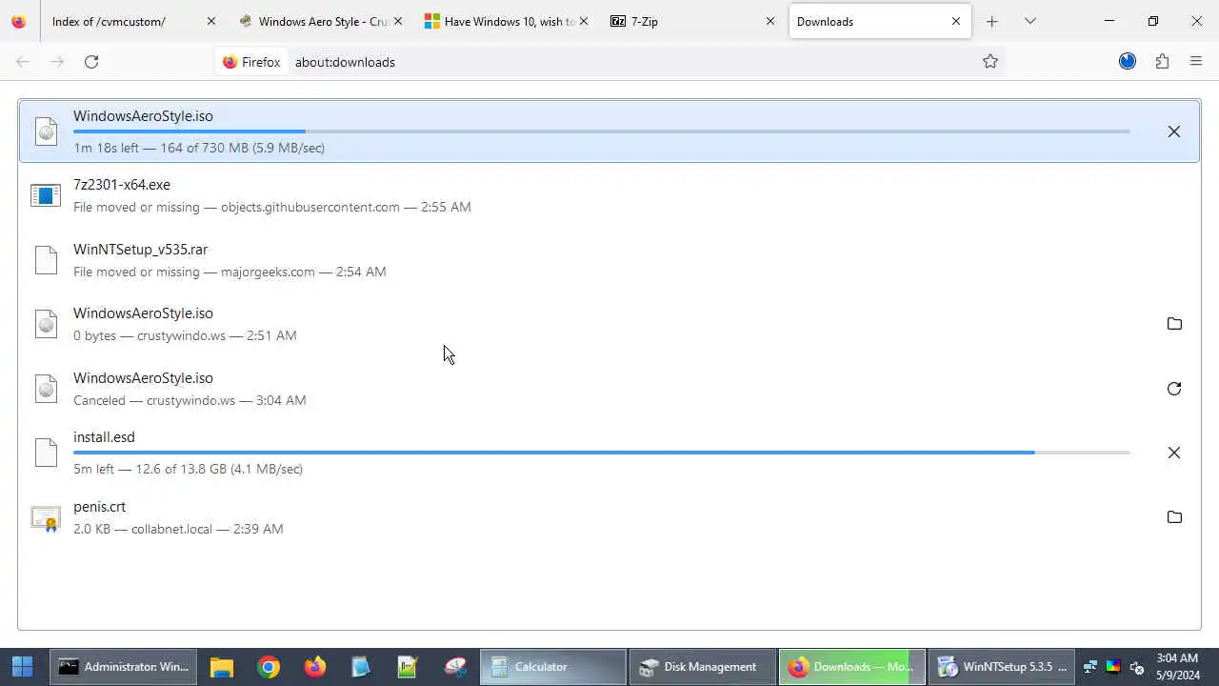The image size is (1219, 686).
Task: Click '2.0 KB — collabnet.local — 2:39 AM' text
Action: pos(178,529)
